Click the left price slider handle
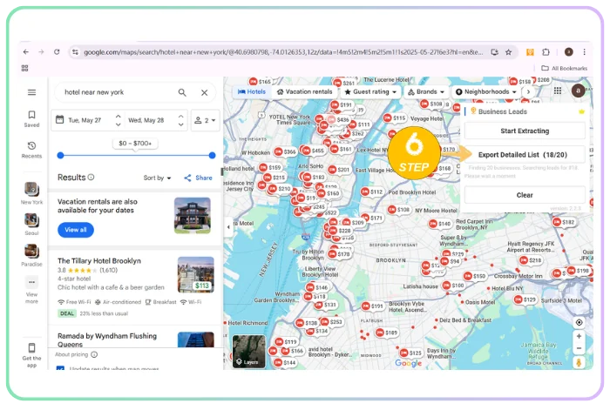Screen dimensions: 610x410 60,156
